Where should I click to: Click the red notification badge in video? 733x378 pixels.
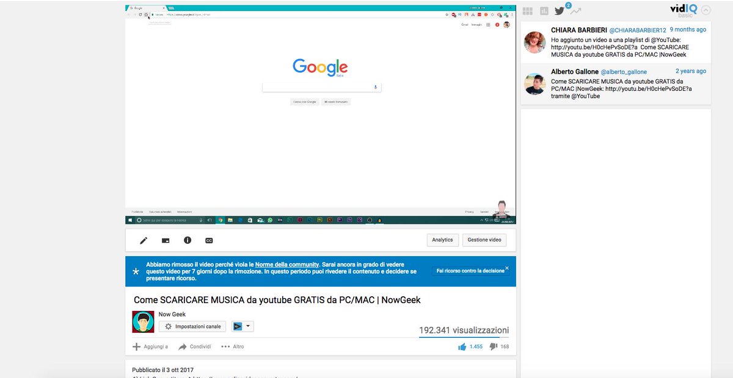497,25
